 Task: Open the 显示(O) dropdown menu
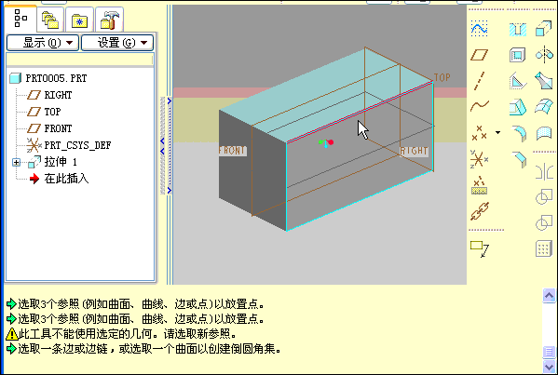click(x=43, y=43)
